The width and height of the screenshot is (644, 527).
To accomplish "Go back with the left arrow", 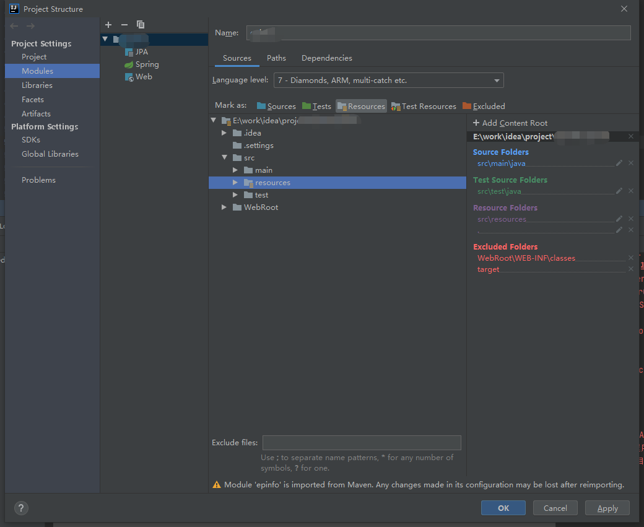I will 14,26.
